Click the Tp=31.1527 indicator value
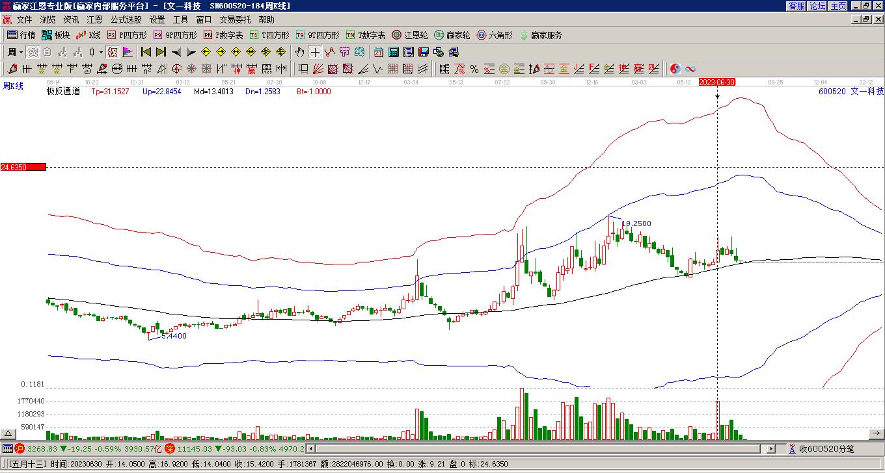Viewport: 885px width, 473px height. tap(110, 92)
